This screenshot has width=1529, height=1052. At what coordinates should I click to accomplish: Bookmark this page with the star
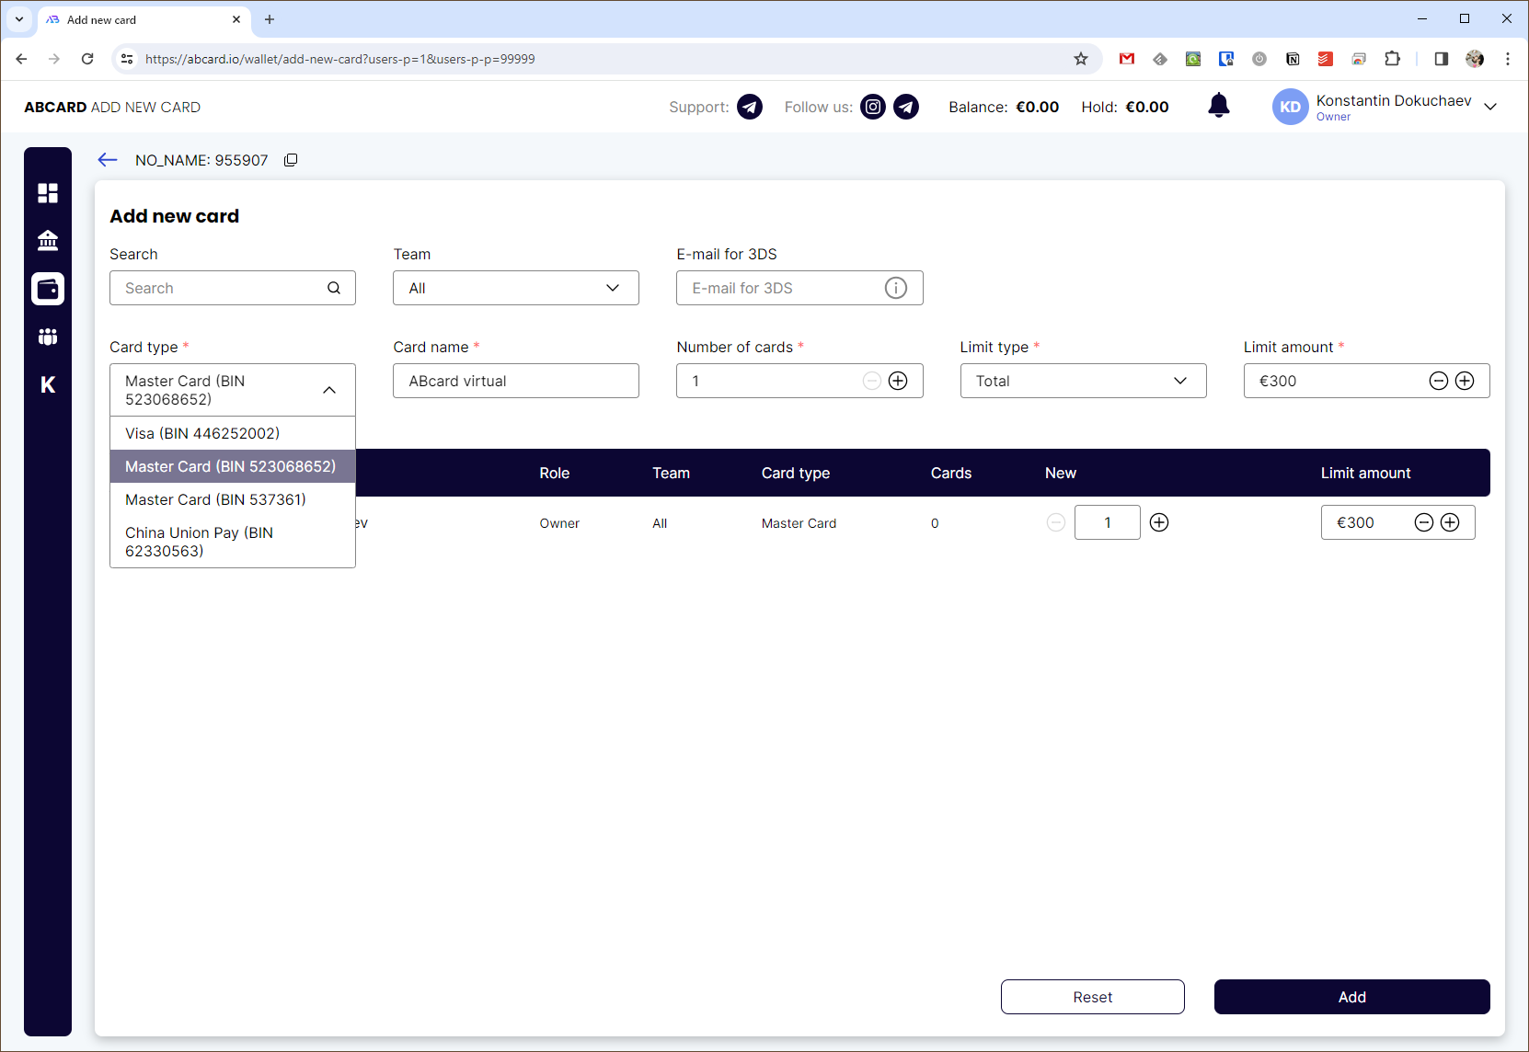point(1081,59)
